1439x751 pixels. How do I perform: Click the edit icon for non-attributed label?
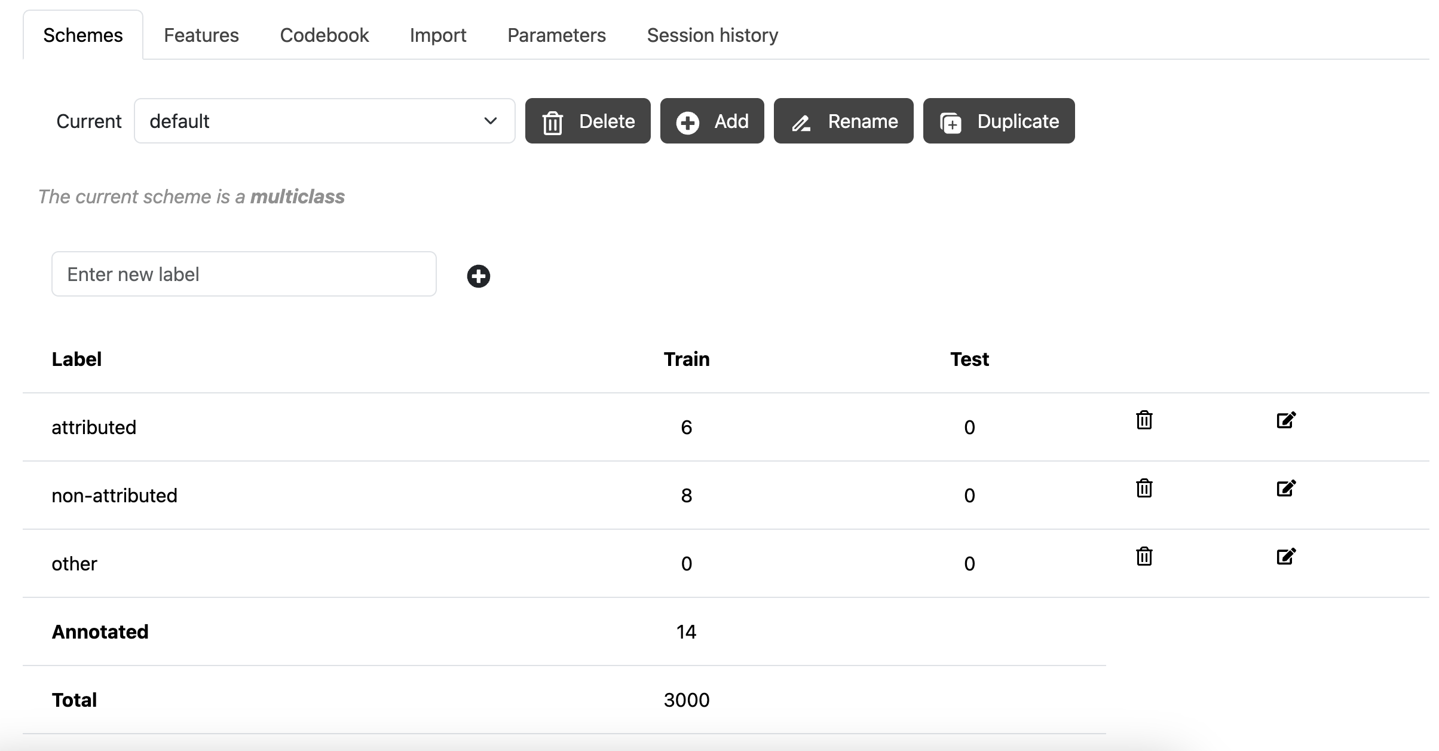tap(1286, 488)
